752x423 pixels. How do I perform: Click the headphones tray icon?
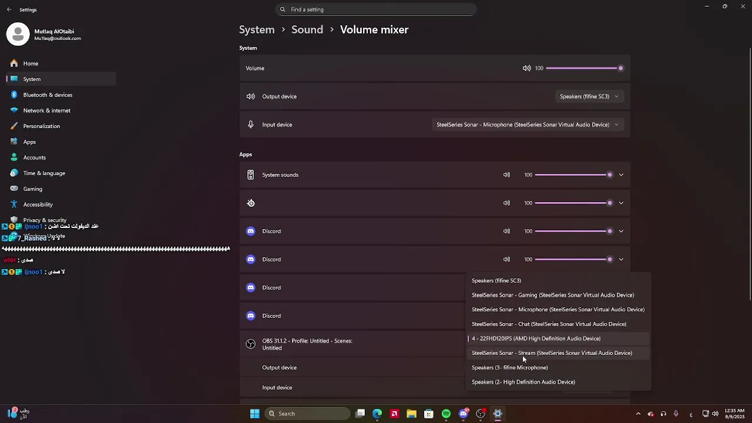click(x=663, y=414)
